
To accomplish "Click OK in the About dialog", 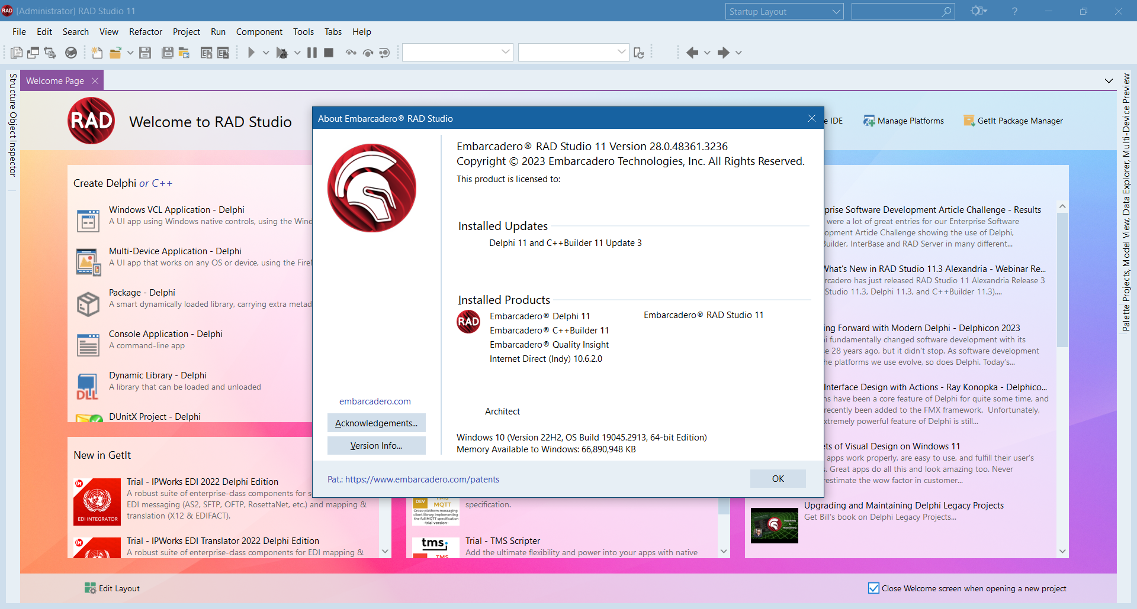I will (x=778, y=479).
